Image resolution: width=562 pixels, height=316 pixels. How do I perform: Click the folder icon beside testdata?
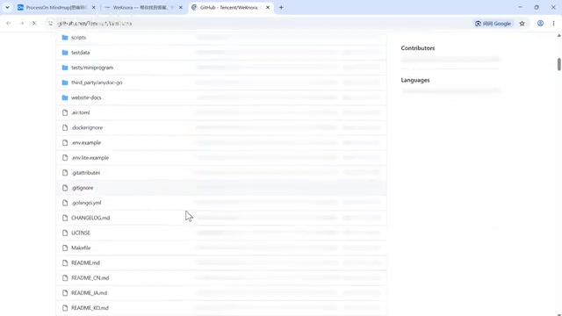[65, 53]
